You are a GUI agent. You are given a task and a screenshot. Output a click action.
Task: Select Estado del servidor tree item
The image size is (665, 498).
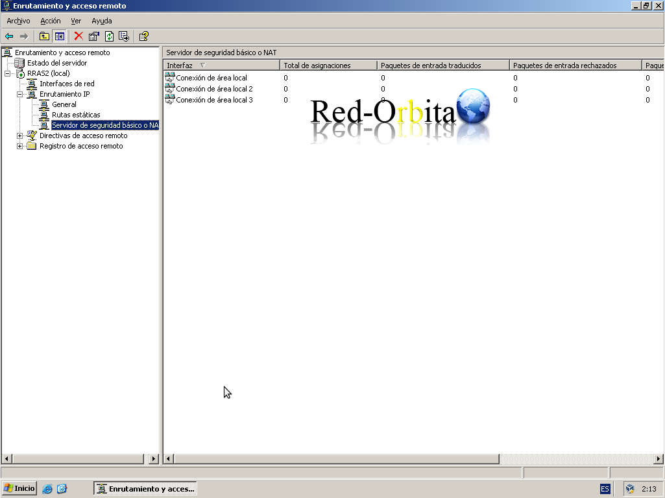pyautogui.click(x=57, y=63)
